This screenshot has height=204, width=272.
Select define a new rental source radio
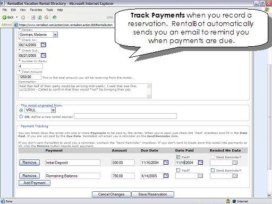[x=21, y=116]
